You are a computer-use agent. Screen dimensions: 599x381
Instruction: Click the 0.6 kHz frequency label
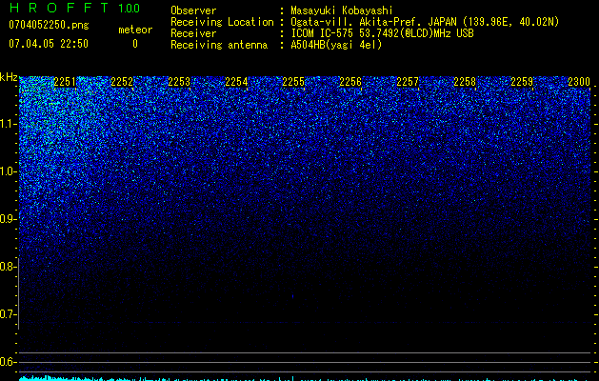tap(9, 362)
